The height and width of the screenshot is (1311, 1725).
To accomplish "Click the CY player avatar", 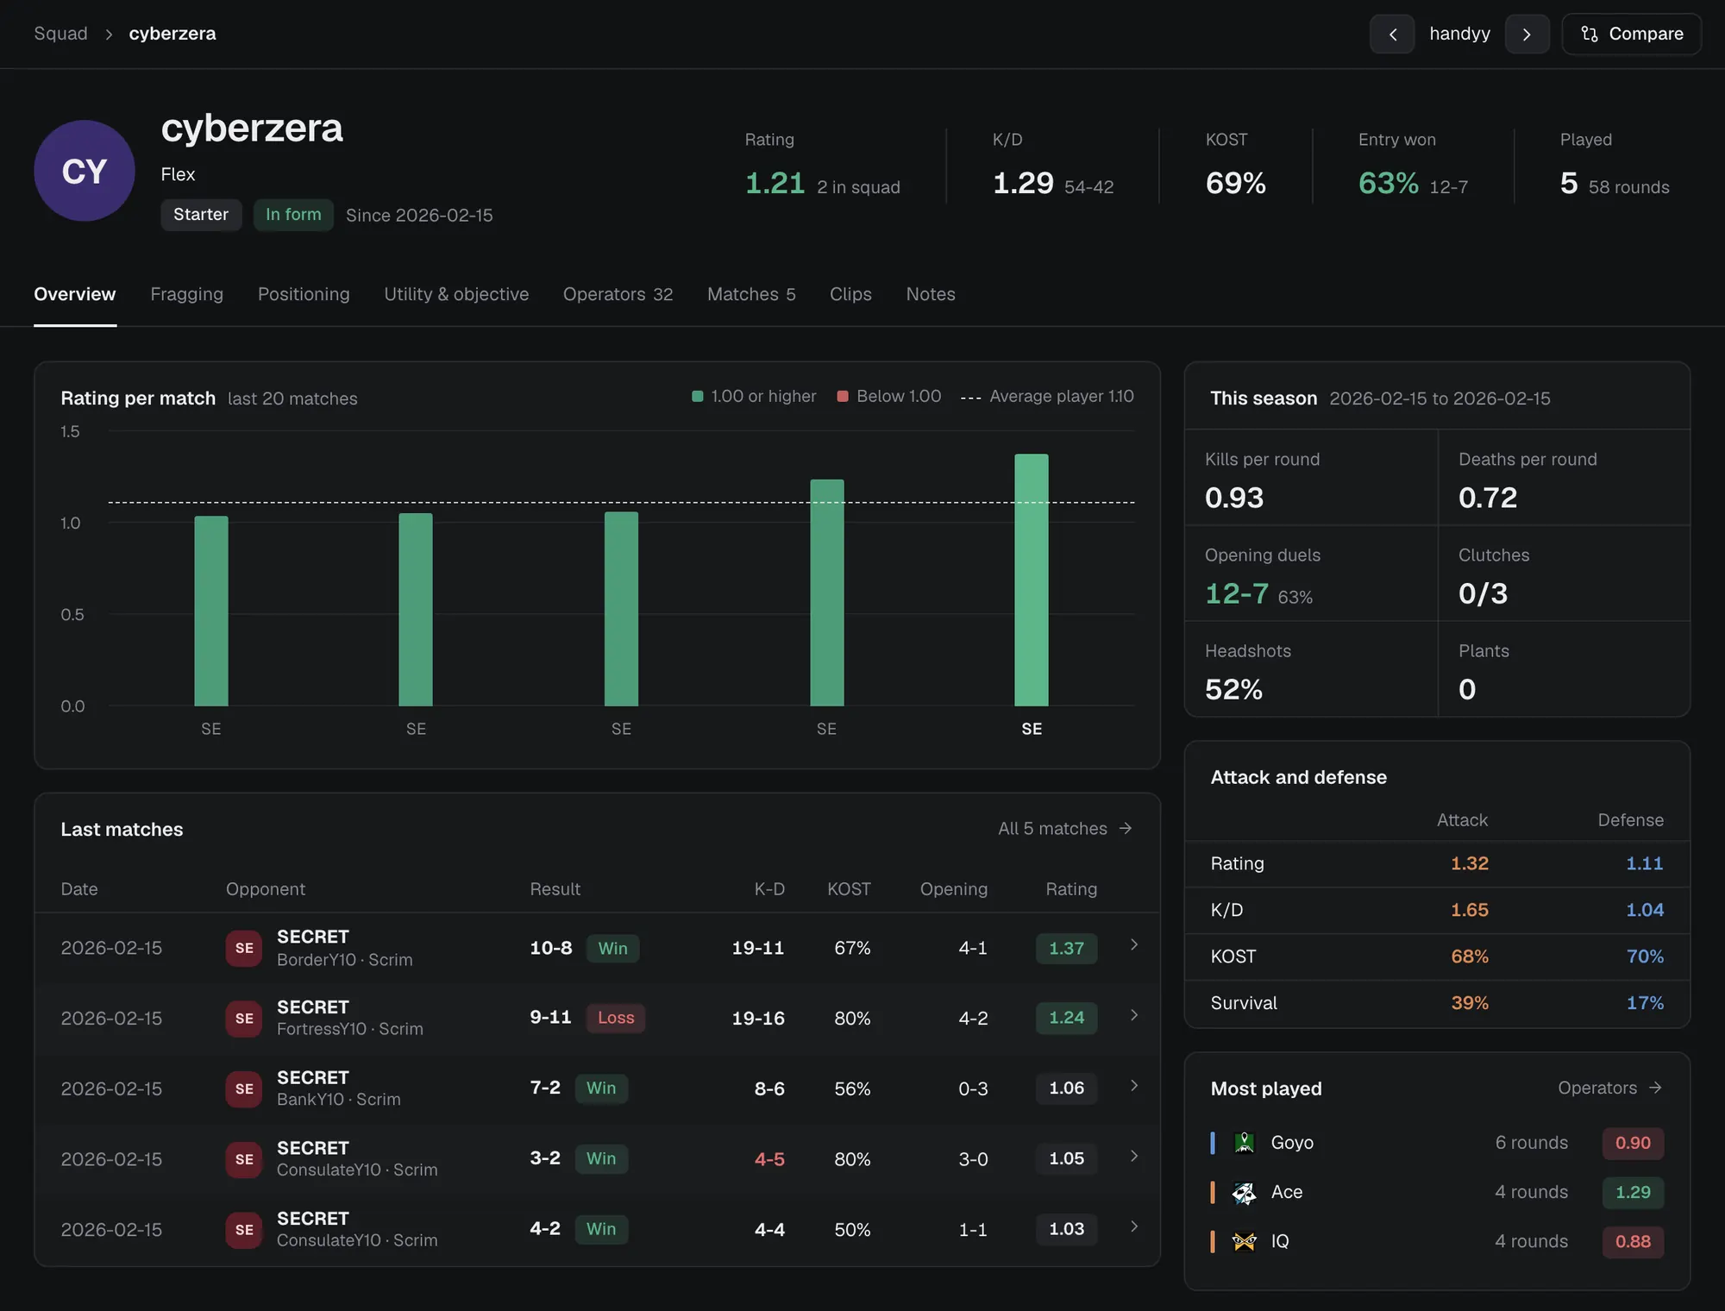I will (x=85, y=171).
